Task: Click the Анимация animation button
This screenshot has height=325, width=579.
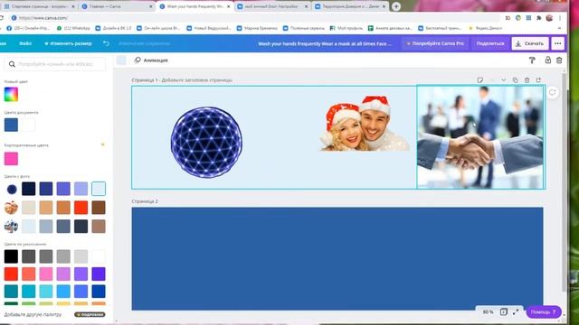Action: [151, 60]
